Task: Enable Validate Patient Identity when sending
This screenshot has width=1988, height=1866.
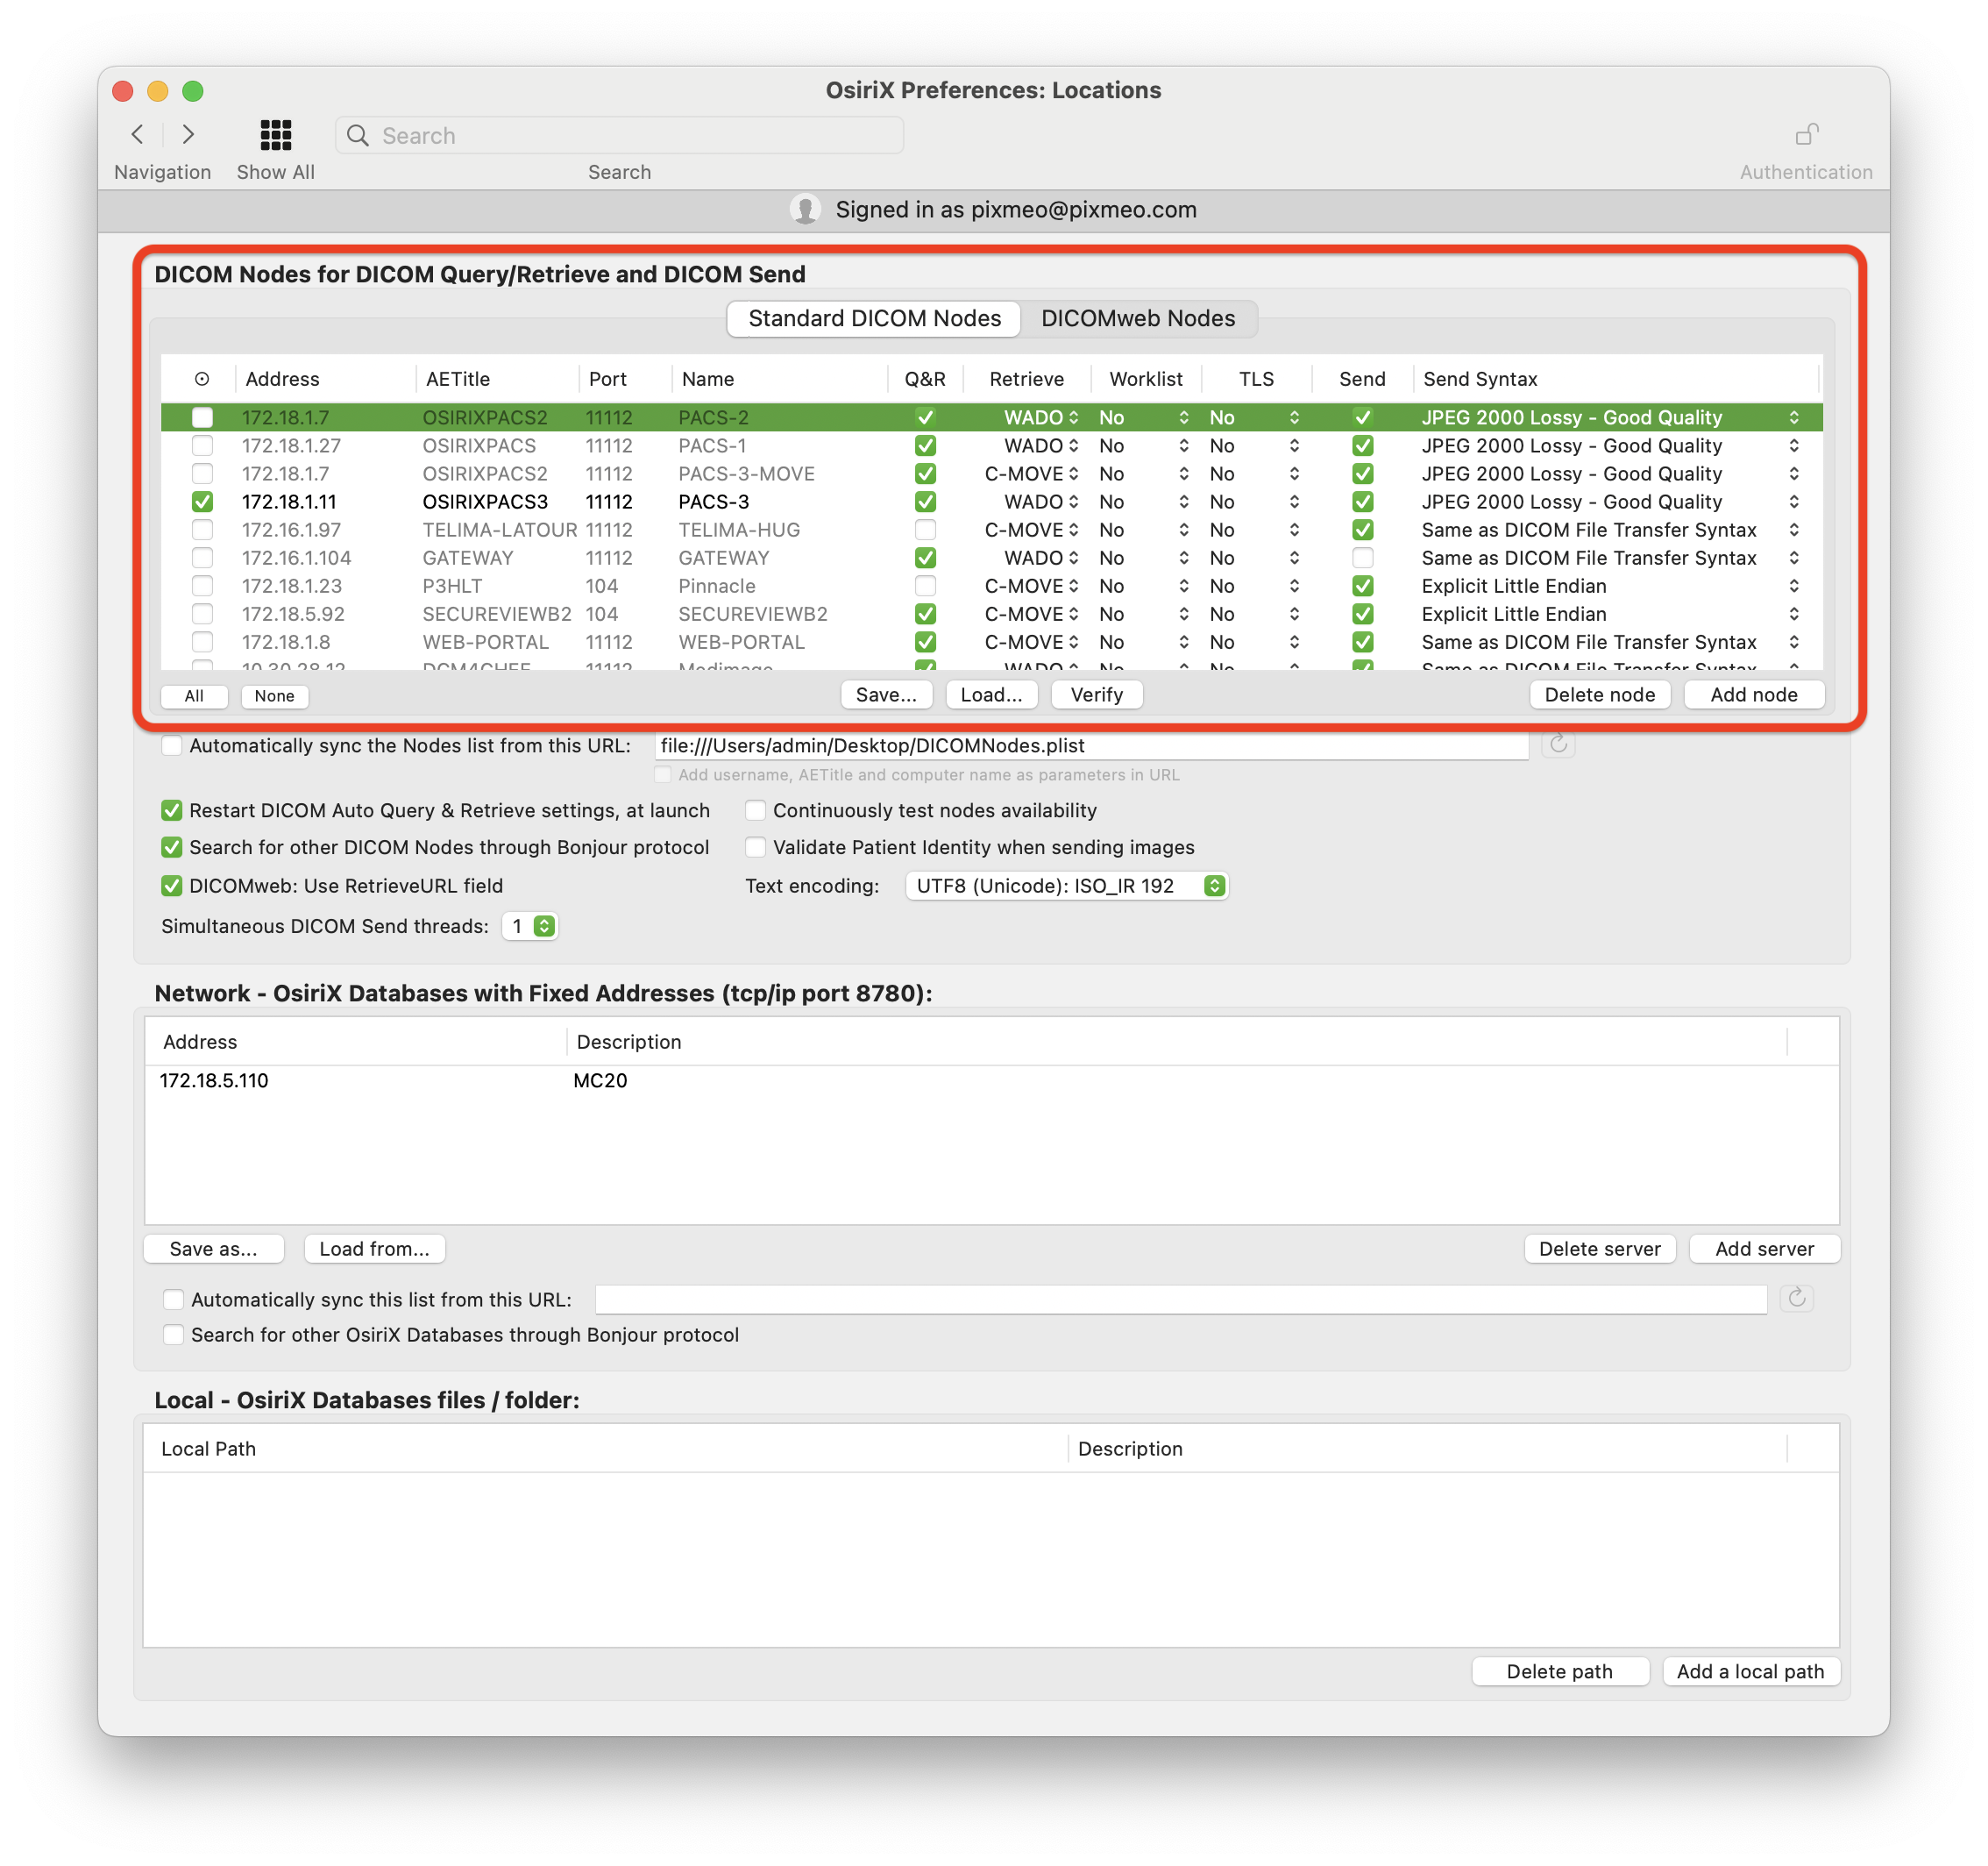Action: [756, 847]
